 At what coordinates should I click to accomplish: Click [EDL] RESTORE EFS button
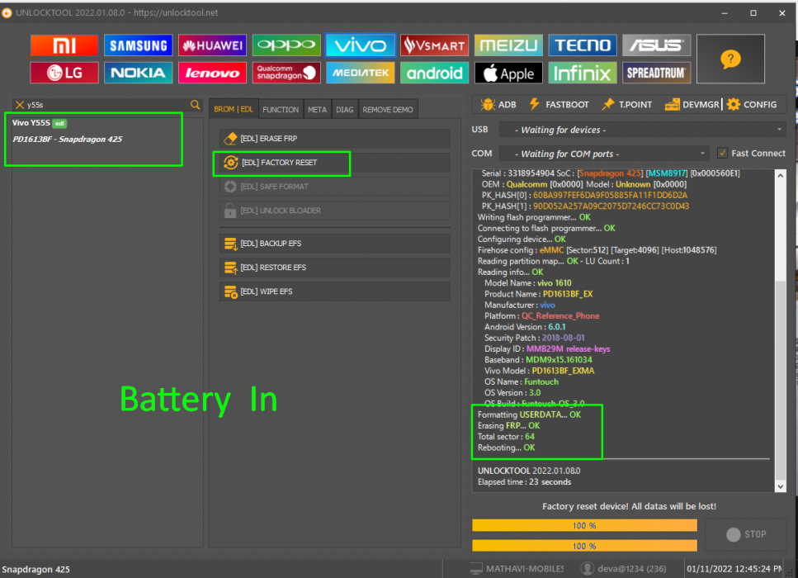pos(335,268)
